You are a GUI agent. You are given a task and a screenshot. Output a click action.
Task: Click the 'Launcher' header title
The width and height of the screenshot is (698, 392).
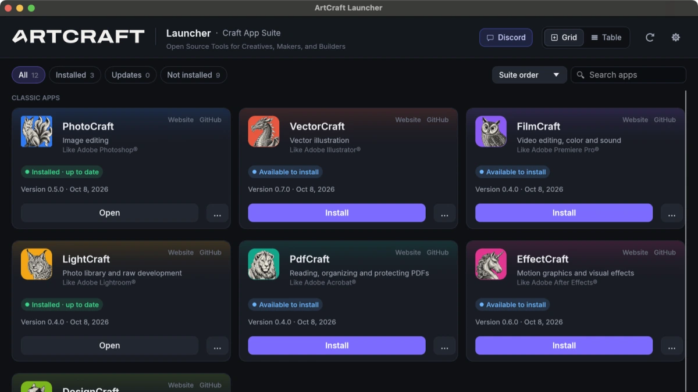[188, 33]
